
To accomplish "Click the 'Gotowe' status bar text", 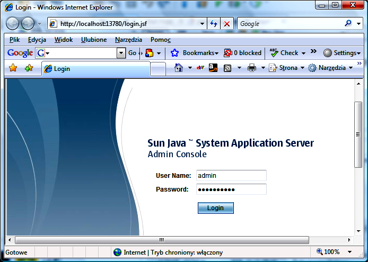I will pyautogui.click(x=16, y=252).
